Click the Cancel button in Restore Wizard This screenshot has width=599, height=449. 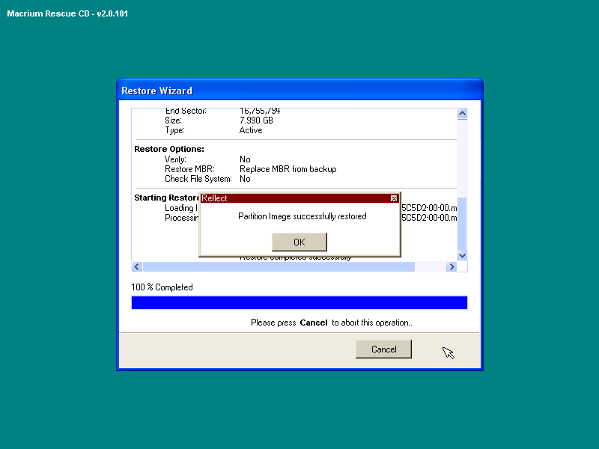point(383,349)
